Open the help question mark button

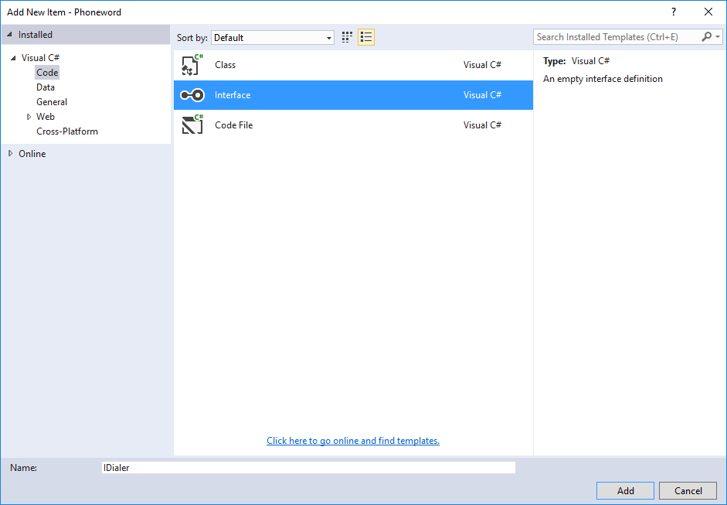click(x=674, y=12)
